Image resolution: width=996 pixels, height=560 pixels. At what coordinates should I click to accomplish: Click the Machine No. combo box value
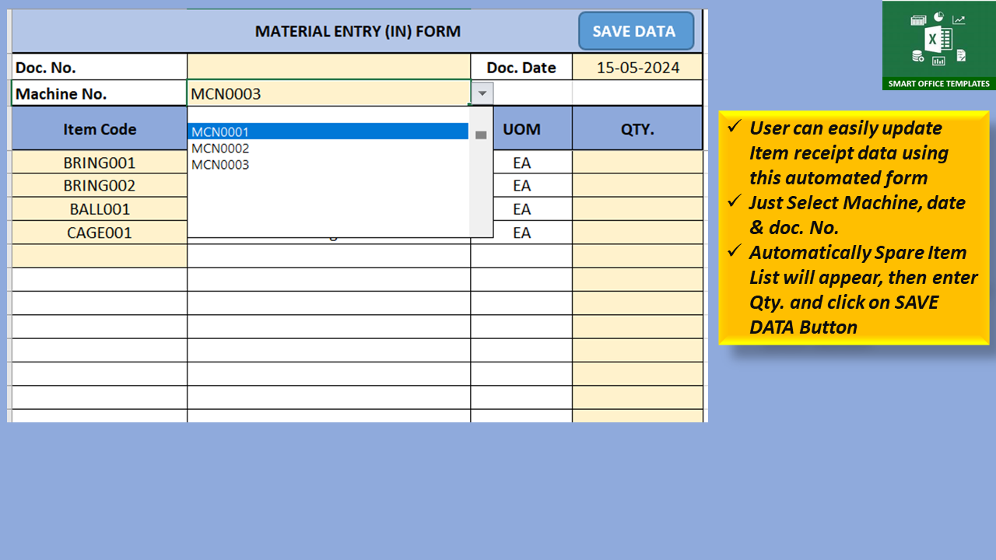pos(328,93)
